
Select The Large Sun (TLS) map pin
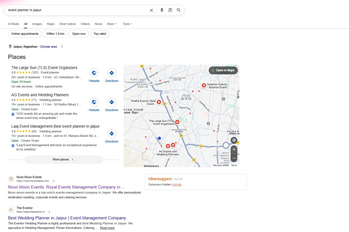click(x=177, y=122)
